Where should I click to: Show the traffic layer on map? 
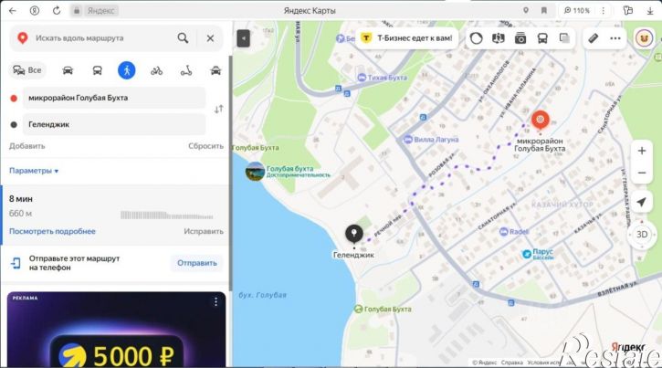click(x=476, y=38)
